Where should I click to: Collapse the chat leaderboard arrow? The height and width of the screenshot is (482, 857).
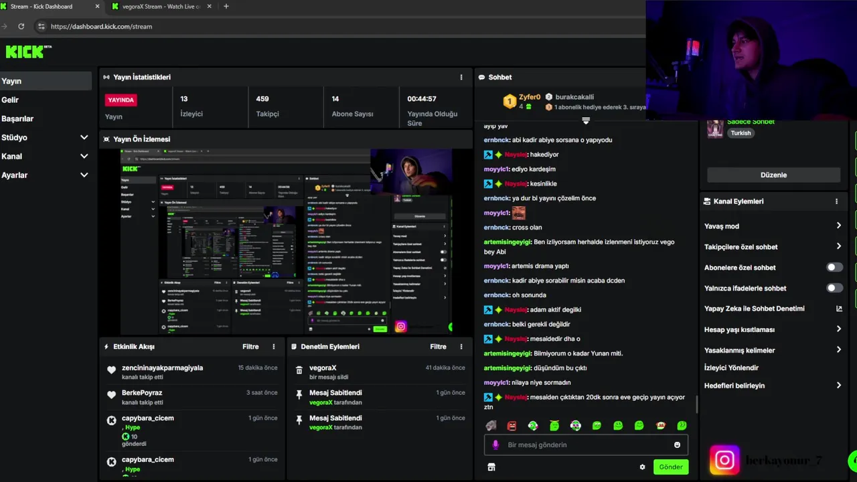586,120
